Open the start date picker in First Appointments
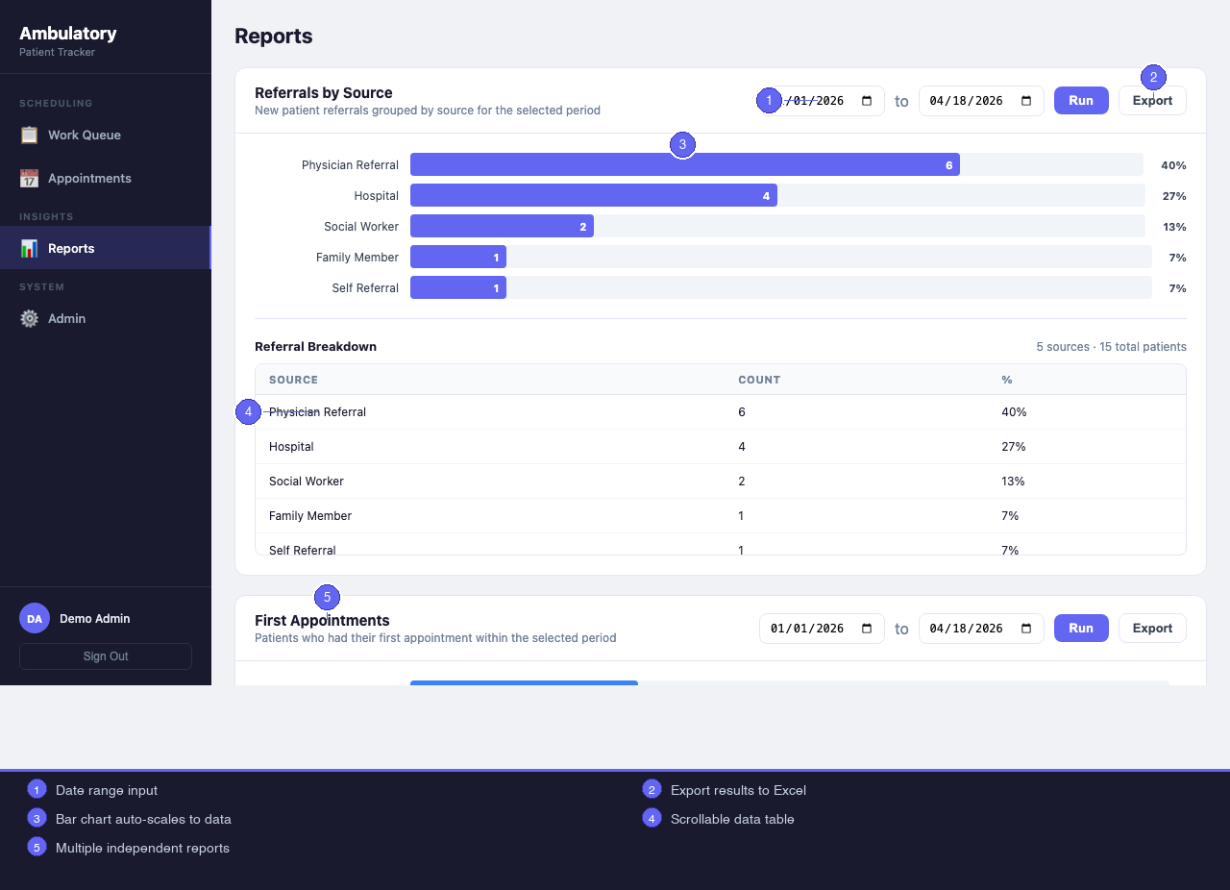The height and width of the screenshot is (890, 1230). pos(868,628)
